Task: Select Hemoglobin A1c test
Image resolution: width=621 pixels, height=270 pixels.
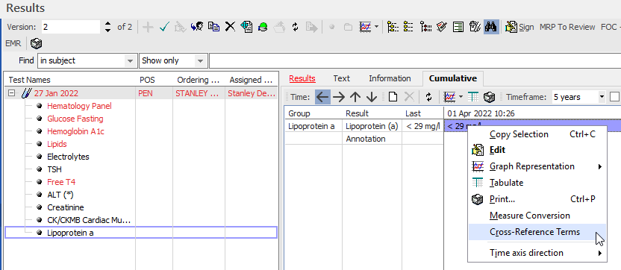Action: 75,131
